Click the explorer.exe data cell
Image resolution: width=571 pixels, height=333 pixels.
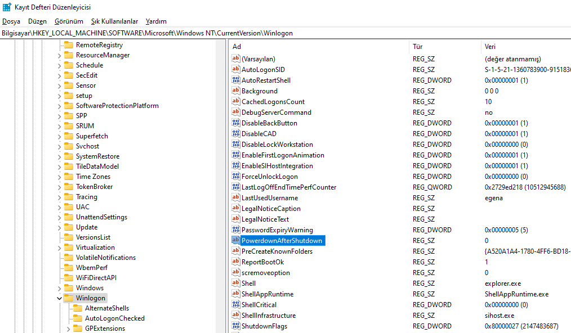coord(502,283)
